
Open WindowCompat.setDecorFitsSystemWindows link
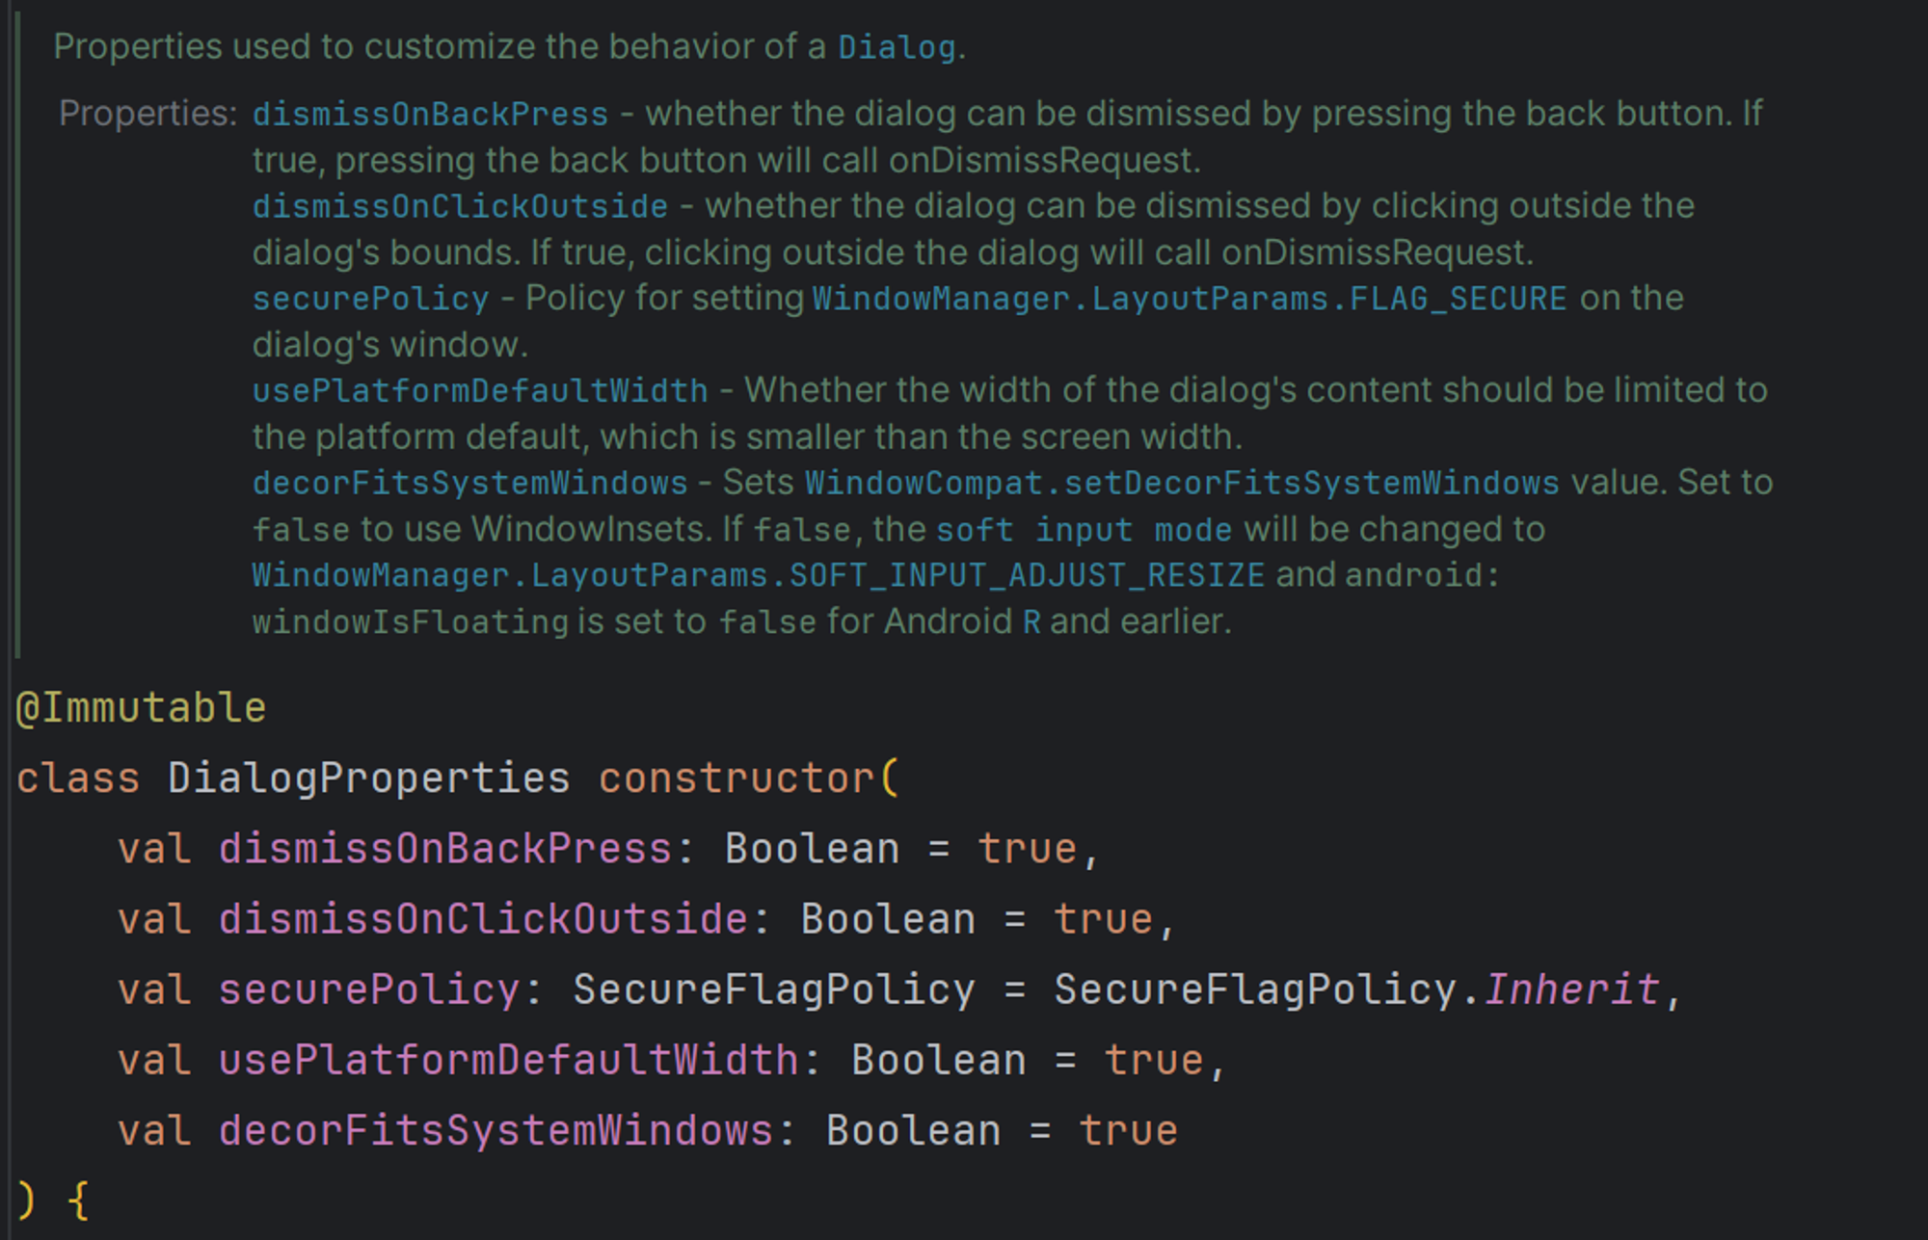tap(1181, 483)
